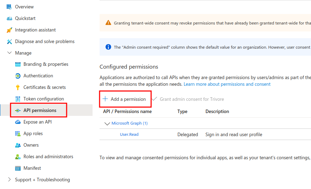Open the User.Read permission link
Image resolution: width=311 pixels, height=189 pixels.
click(129, 134)
